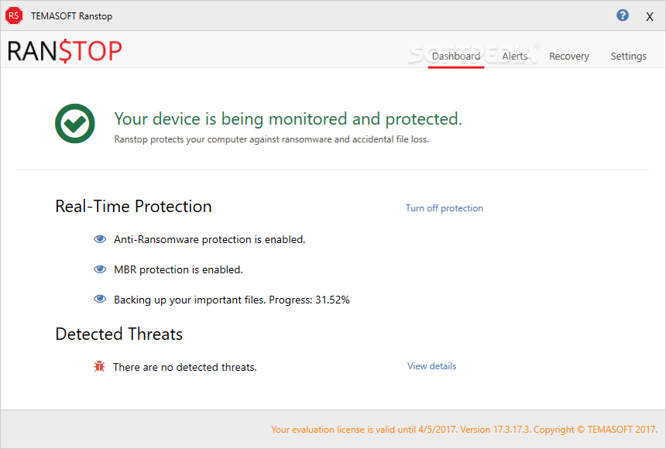Click the eye icon beside backup progress
Image resolution: width=666 pixels, height=449 pixels.
point(100,299)
